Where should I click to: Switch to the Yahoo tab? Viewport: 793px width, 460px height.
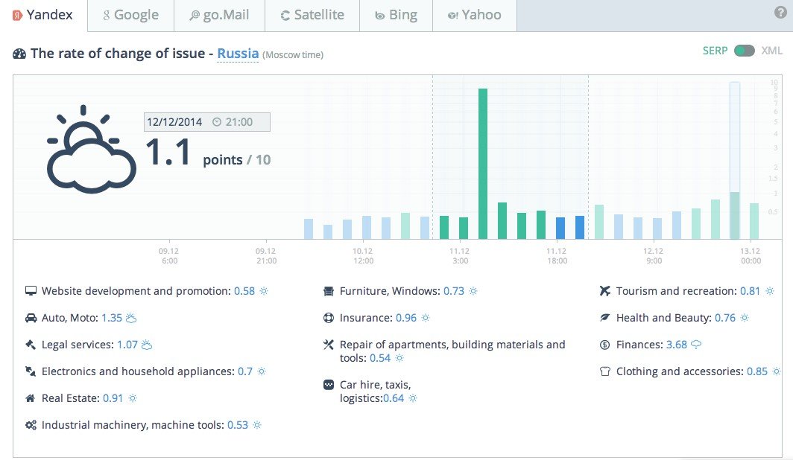(475, 15)
